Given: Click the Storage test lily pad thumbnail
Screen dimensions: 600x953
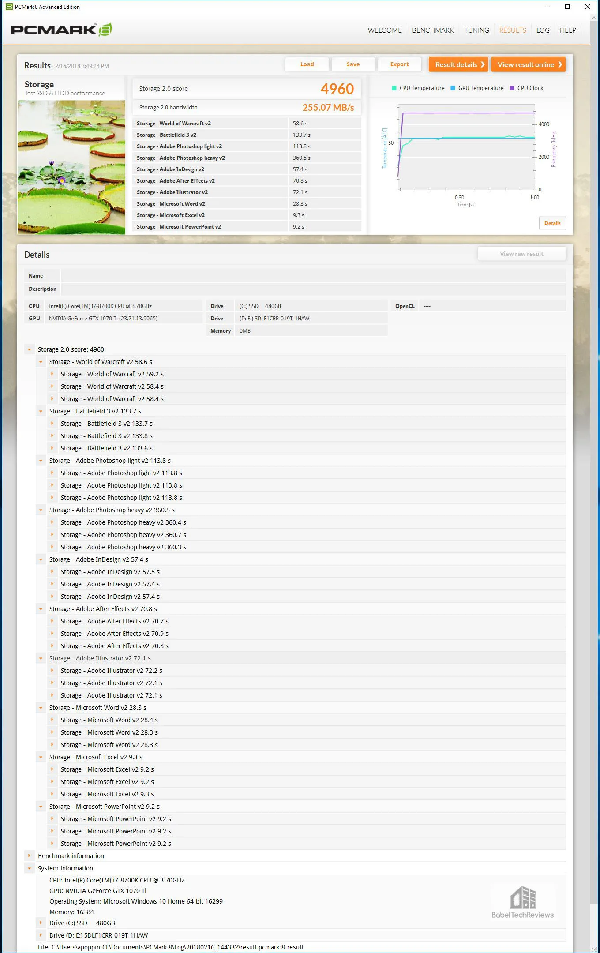Looking at the screenshot, I should click(71, 167).
